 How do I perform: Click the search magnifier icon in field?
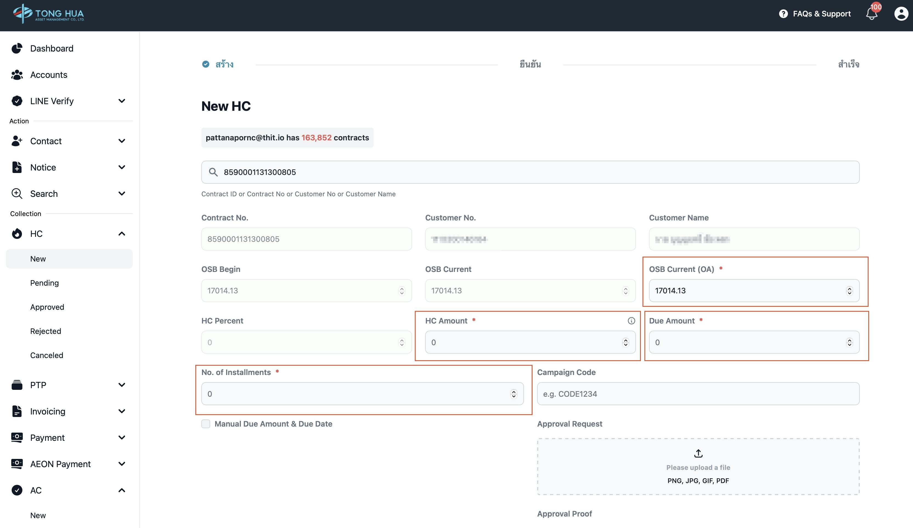pos(213,172)
